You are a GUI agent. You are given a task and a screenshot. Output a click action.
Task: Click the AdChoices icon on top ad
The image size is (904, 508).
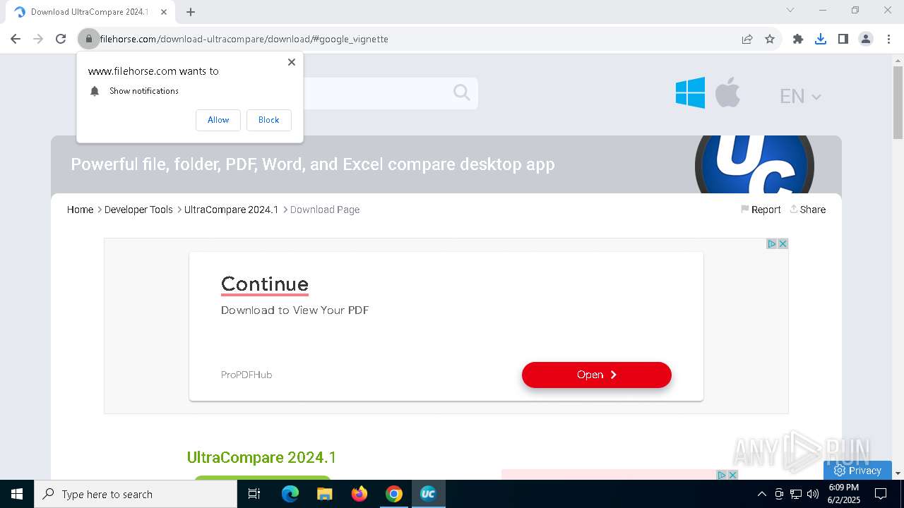772,243
